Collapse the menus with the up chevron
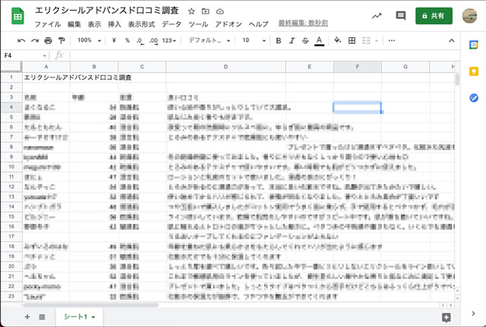This screenshot has width=486, height=327. (x=452, y=40)
